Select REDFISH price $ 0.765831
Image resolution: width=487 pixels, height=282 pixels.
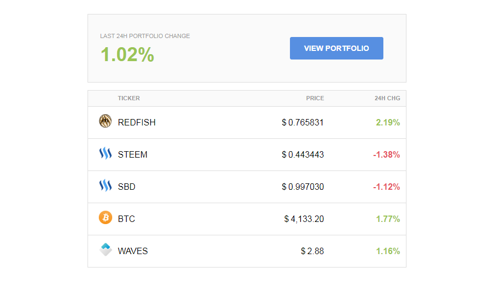[x=302, y=122]
